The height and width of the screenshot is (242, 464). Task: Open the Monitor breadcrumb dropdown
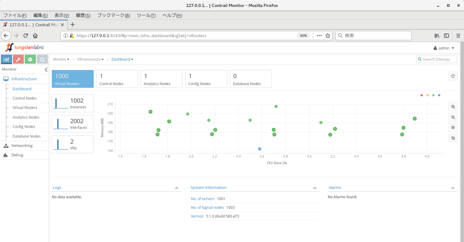(x=61, y=59)
